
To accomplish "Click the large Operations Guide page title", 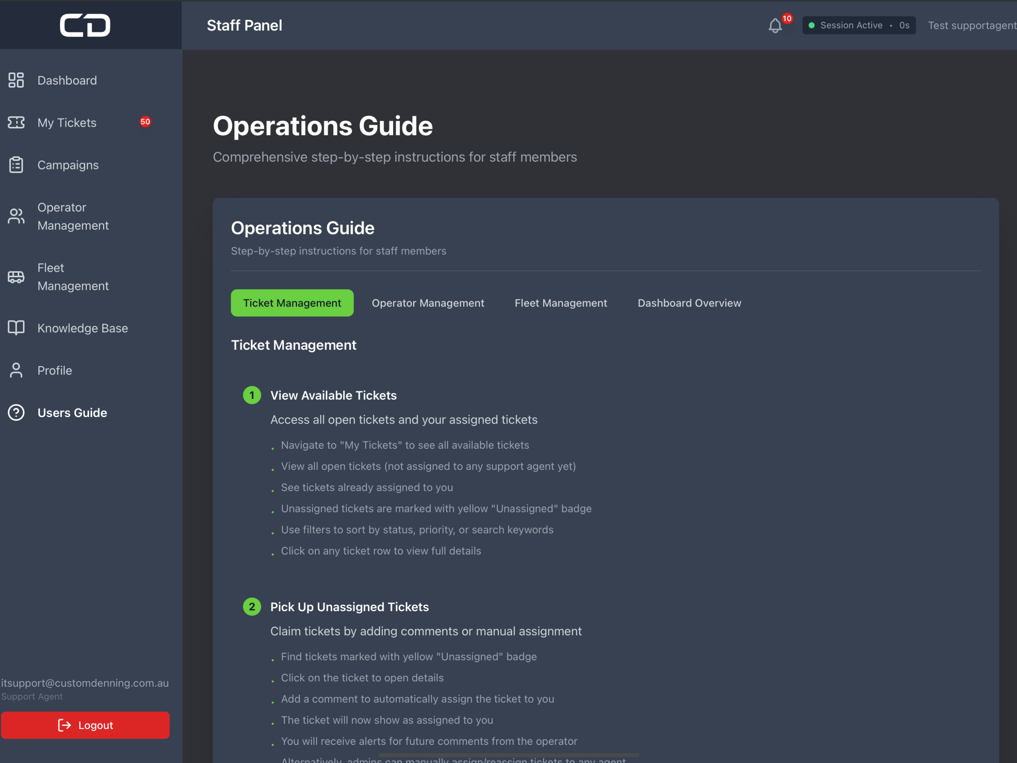I will pyautogui.click(x=323, y=126).
